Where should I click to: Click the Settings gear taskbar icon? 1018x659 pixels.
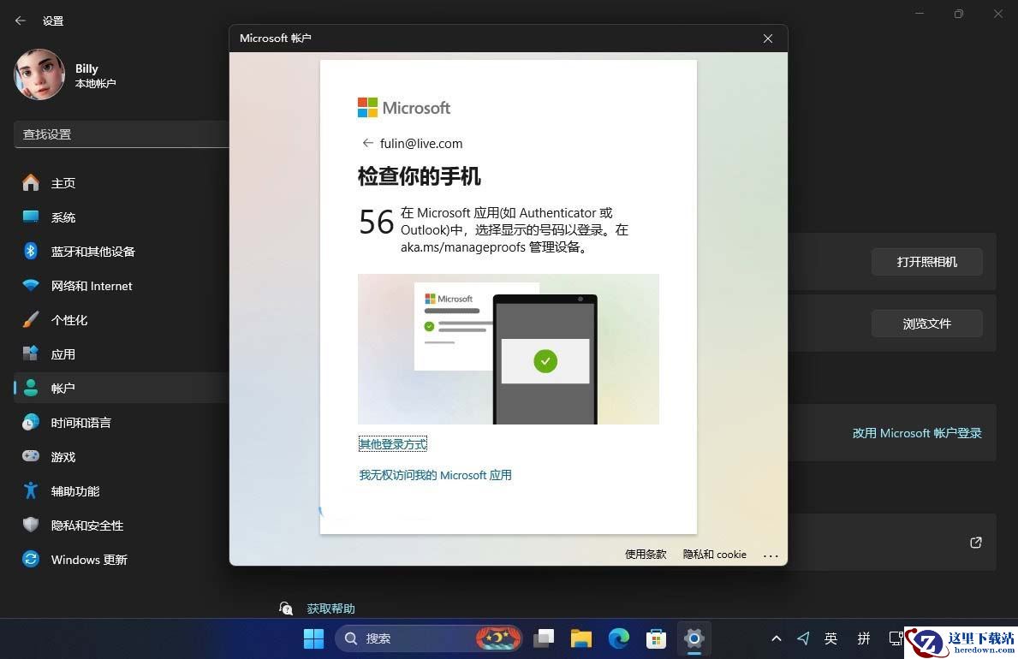point(694,638)
